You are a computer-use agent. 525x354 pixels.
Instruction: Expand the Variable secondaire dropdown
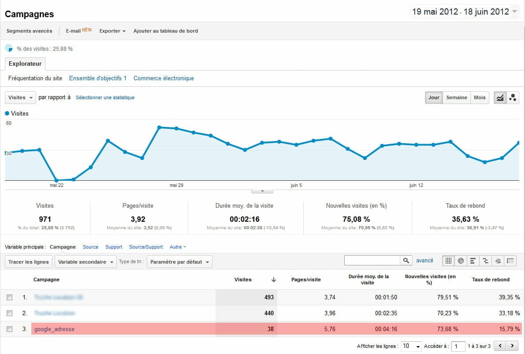pyautogui.click(x=86, y=262)
